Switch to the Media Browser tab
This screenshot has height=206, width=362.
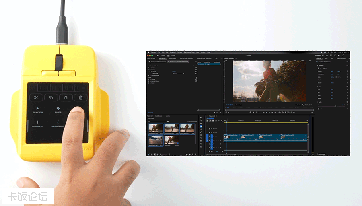[158, 116]
